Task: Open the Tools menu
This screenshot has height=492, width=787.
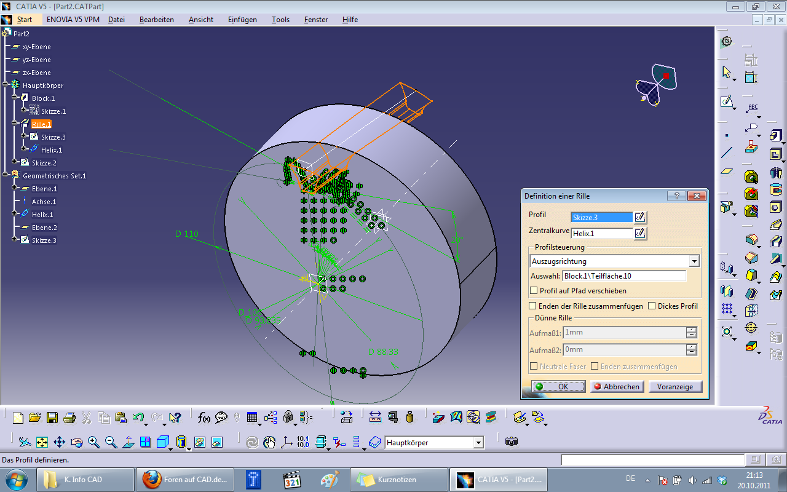Action: click(x=280, y=20)
